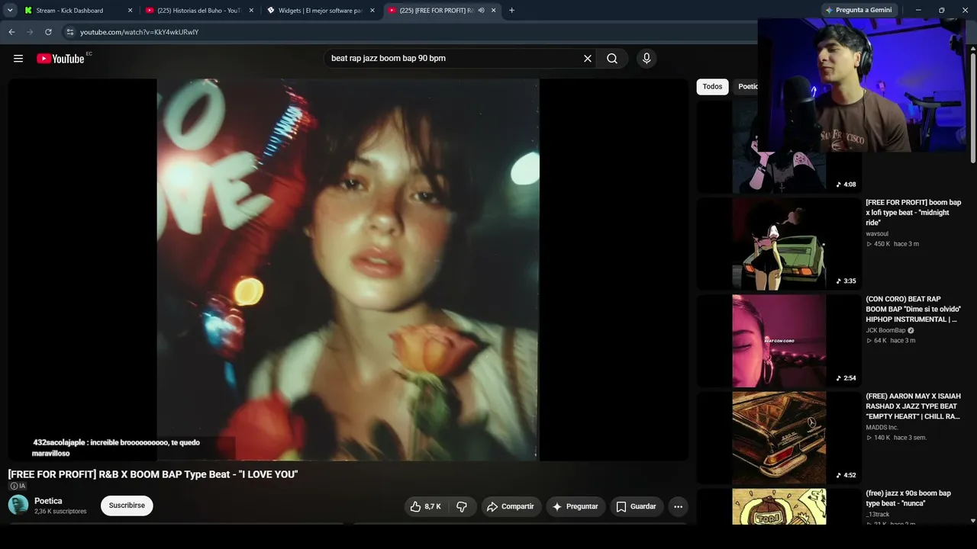Click the JCK BoomBap verified badge
This screenshot has height=549, width=977.
point(911,331)
